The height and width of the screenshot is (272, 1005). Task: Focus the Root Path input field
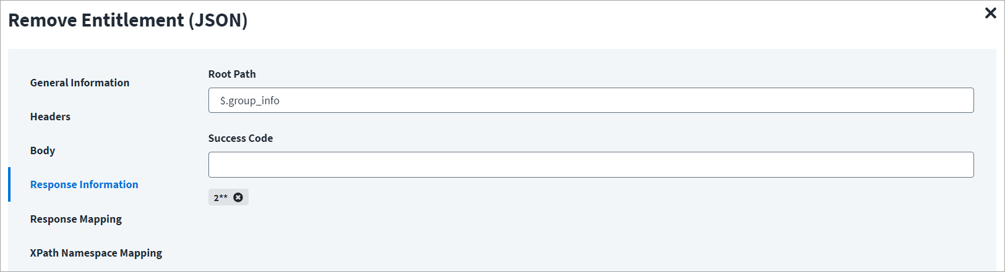(x=591, y=100)
